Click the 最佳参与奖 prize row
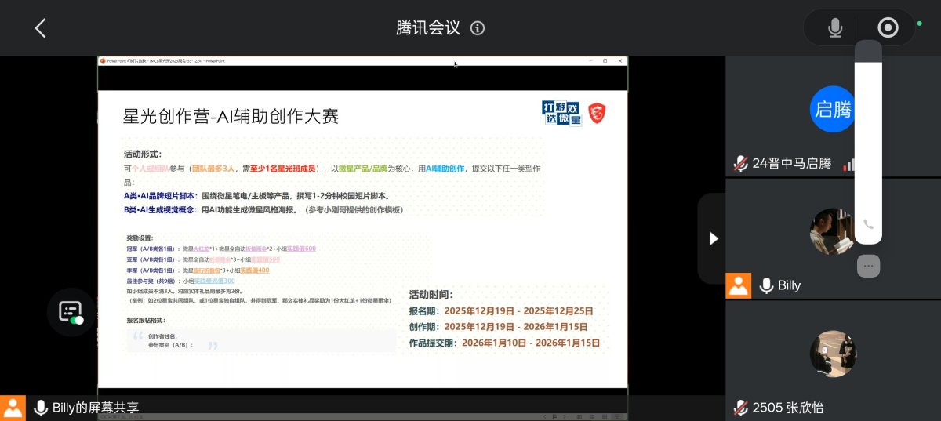 point(180,281)
